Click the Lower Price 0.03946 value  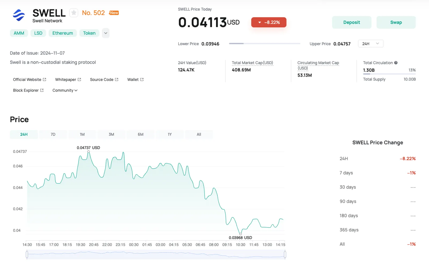click(x=210, y=44)
